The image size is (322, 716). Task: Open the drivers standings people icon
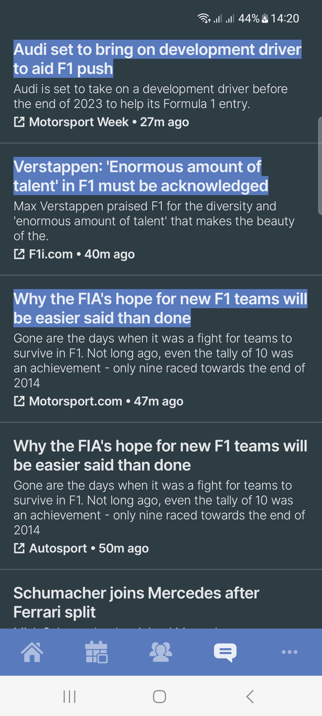[x=161, y=652]
